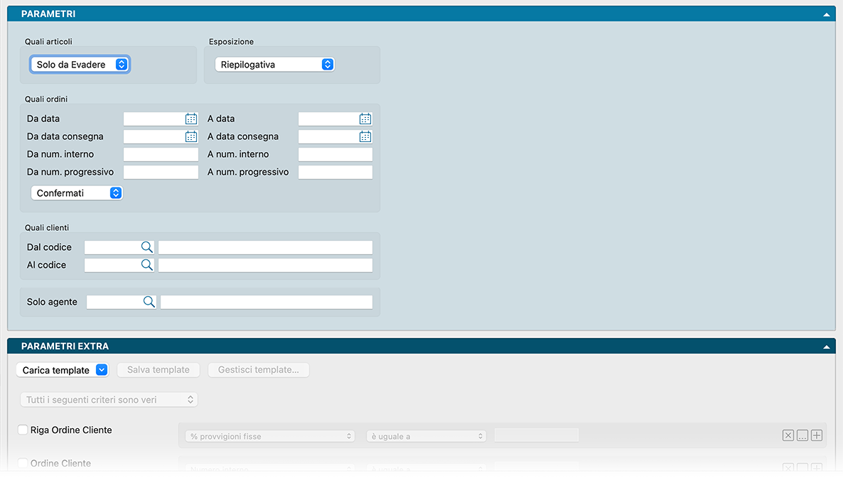Viewport: 843px width, 490px height.
Task: Open calendar for Da data consegna
Action: click(x=190, y=137)
